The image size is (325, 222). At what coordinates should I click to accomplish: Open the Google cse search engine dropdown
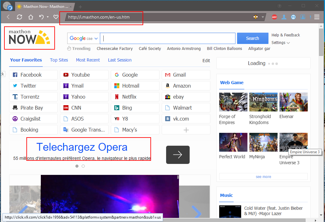click(x=84, y=38)
